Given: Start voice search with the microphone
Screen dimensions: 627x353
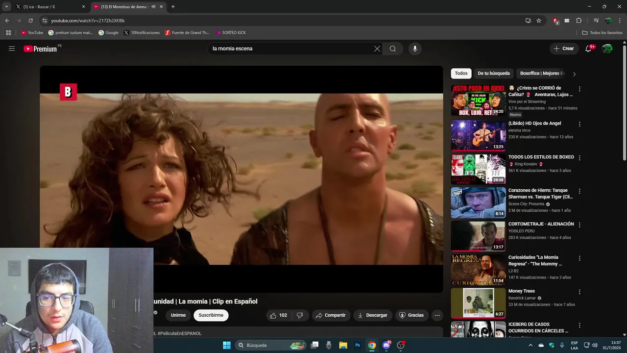Looking at the screenshot, I should [x=415, y=49].
